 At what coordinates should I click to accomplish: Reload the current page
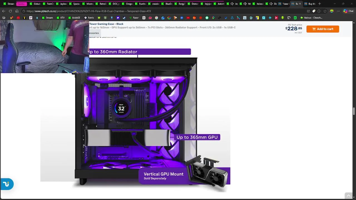coord(10,11)
